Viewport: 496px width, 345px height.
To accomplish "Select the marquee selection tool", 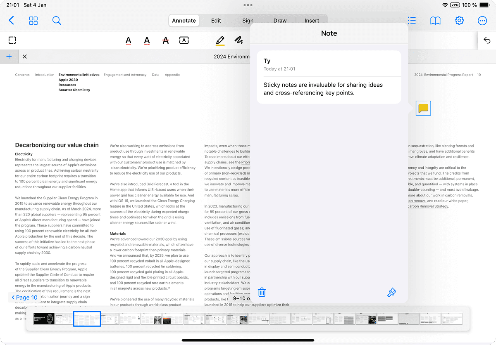I will click(x=12, y=40).
